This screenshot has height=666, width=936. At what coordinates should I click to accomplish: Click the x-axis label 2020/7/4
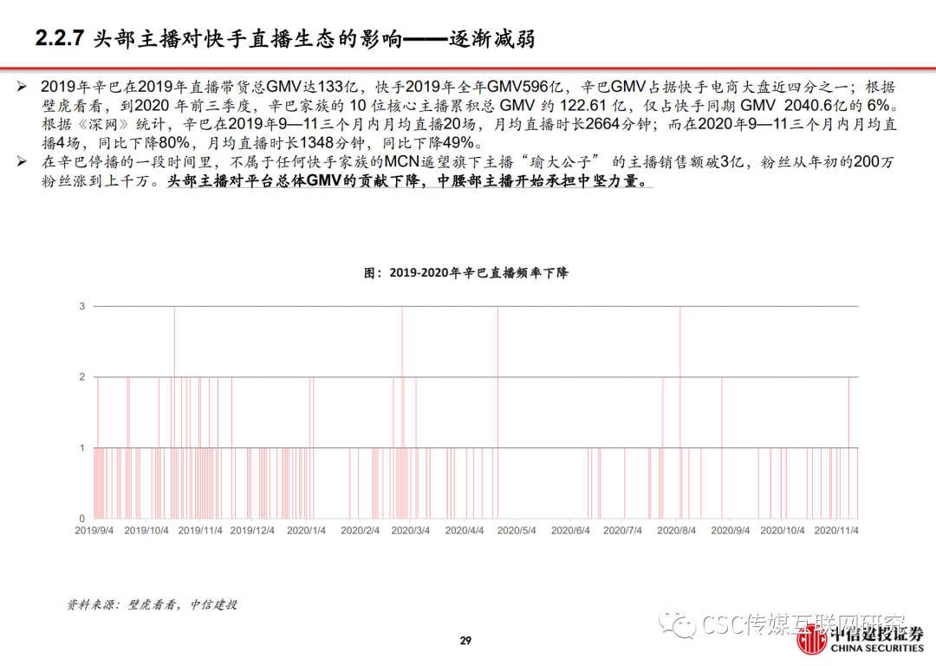click(x=622, y=531)
